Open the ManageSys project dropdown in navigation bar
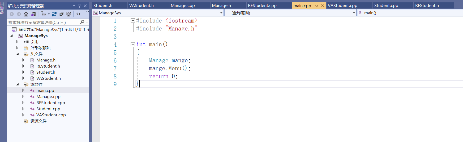 pyautogui.click(x=221, y=13)
